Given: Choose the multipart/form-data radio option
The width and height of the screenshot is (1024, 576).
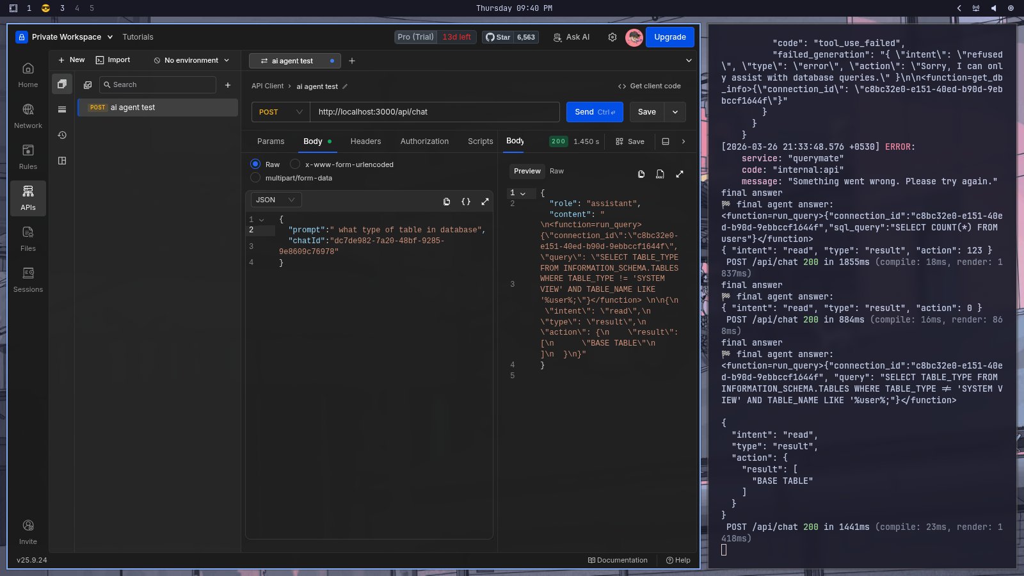Looking at the screenshot, I should 256,178.
